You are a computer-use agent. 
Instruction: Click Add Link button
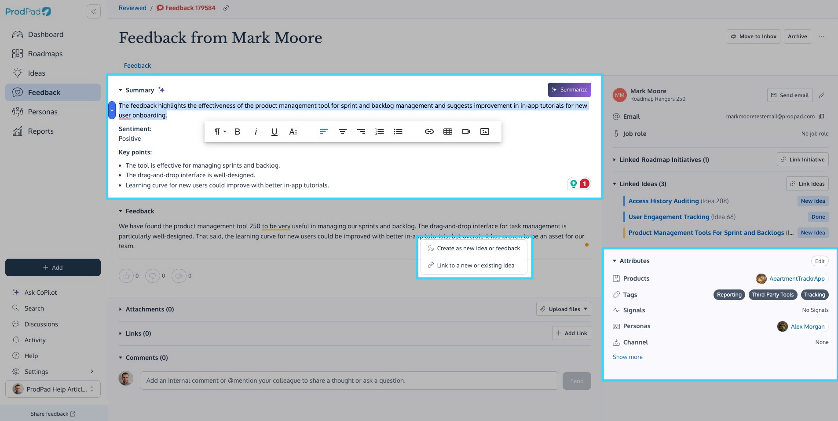click(x=571, y=333)
